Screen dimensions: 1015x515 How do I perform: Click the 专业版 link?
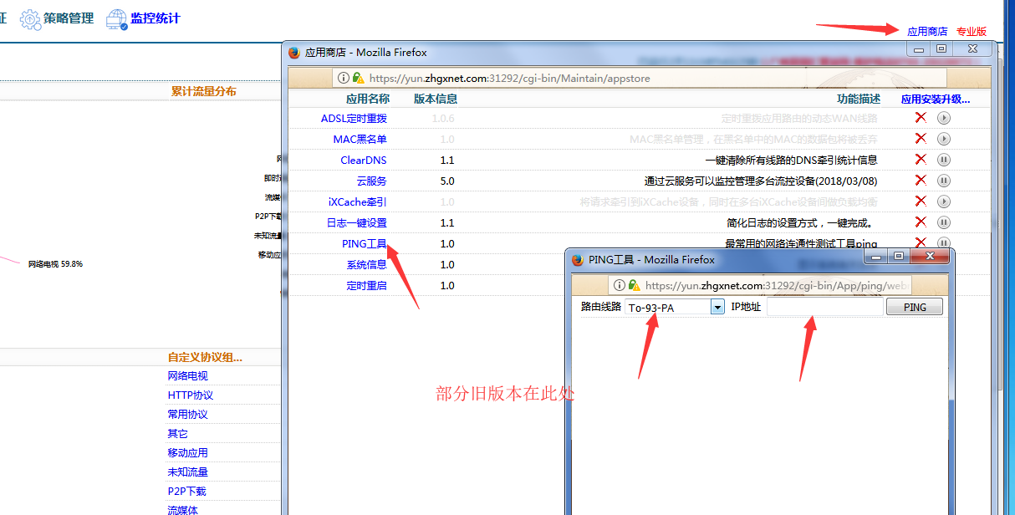[971, 32]
